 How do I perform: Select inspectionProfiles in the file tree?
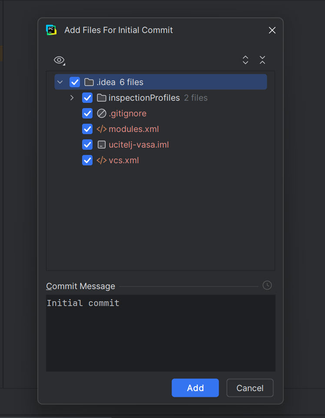(x=143, y=98)
